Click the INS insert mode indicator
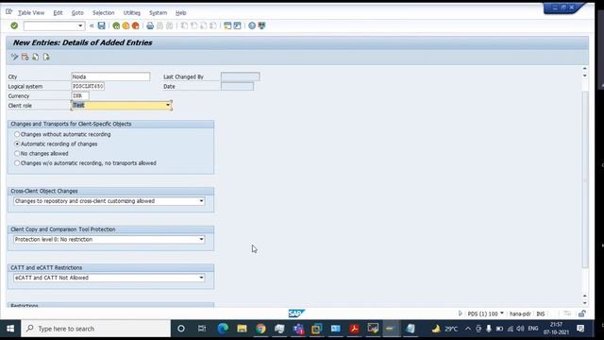This screenshot has height=340, width=604. click(x=541, y=314)
